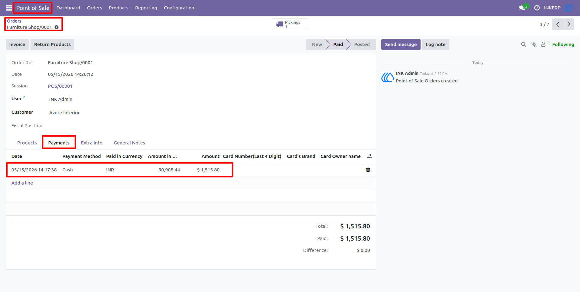
Task: Open the Point of Sale app title
Action: pyautogui.click(x=33, y=8)
